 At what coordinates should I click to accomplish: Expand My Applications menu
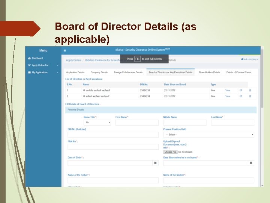click(x=43, y=73)
